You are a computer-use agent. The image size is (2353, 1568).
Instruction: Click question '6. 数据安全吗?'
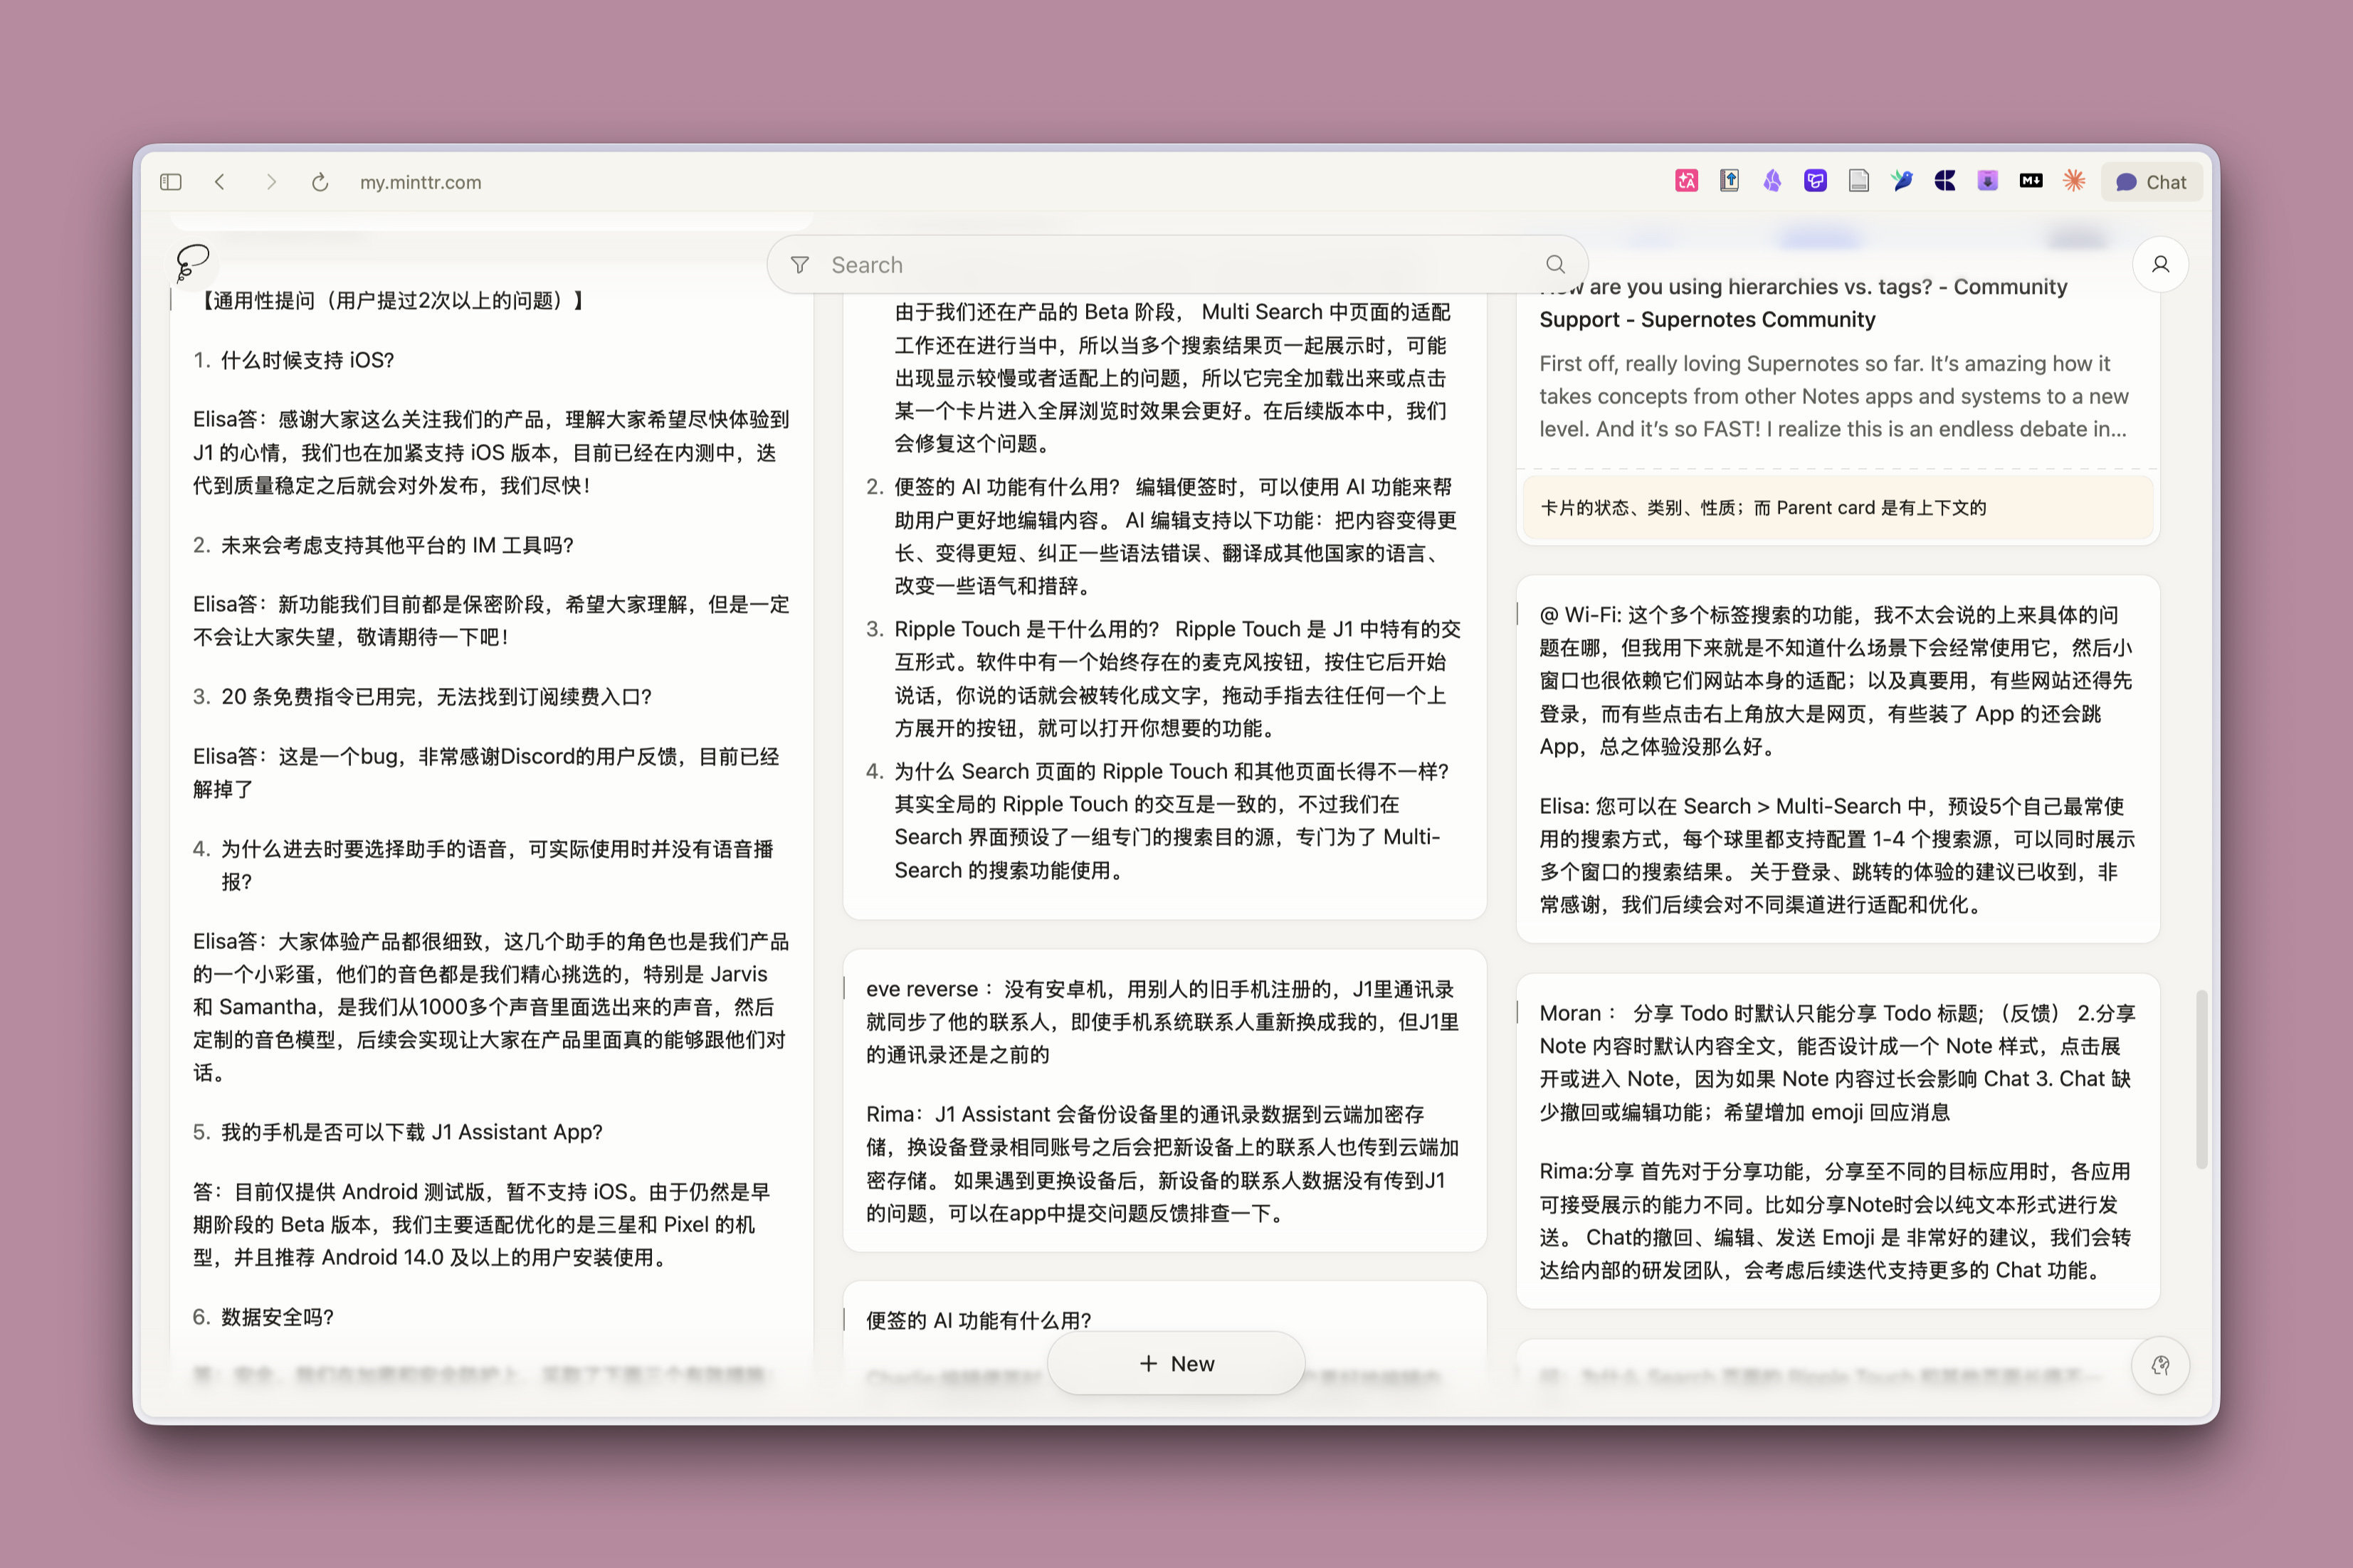264,1317
